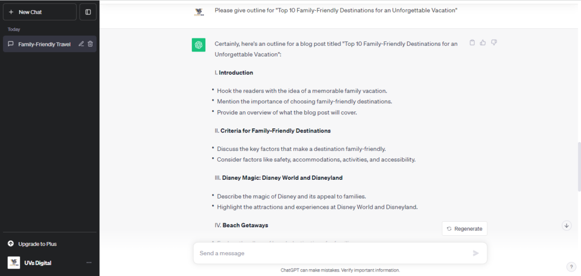Click the "Describe the magic of Disney" line
Viewport: 581px width, 276px height.
(x=292, y=196)
